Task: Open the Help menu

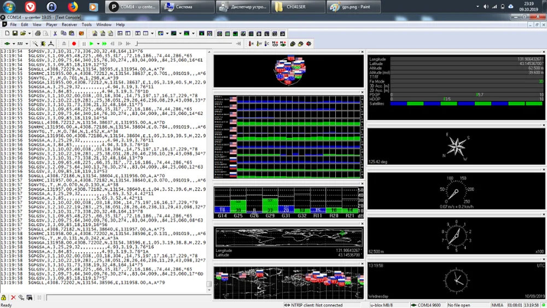Action: point(120,25)
